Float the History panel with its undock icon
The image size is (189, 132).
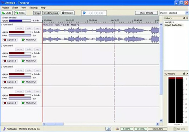184,18
